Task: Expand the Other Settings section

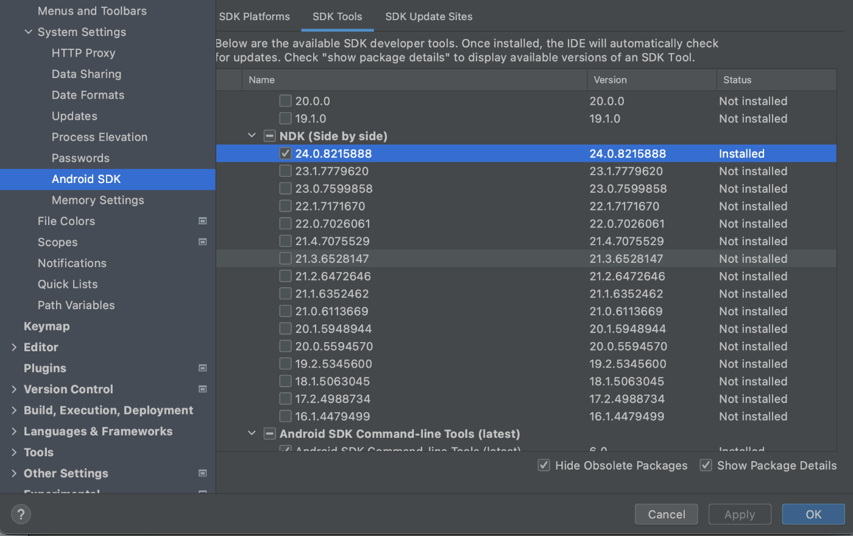Action: click(14, 473)
